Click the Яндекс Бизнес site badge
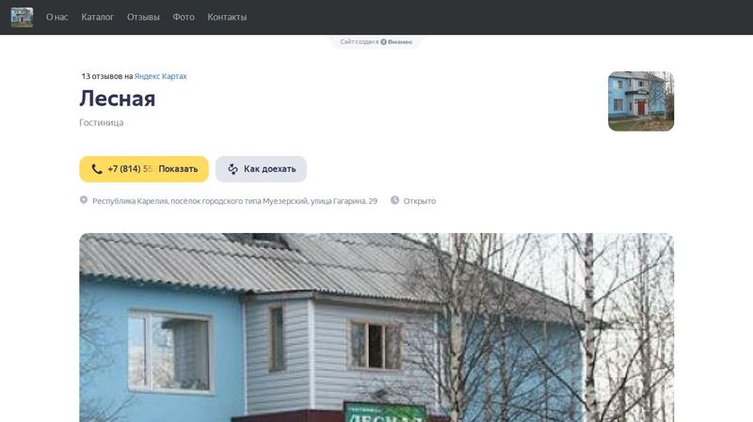753x422 pixels. pos(376,41)
